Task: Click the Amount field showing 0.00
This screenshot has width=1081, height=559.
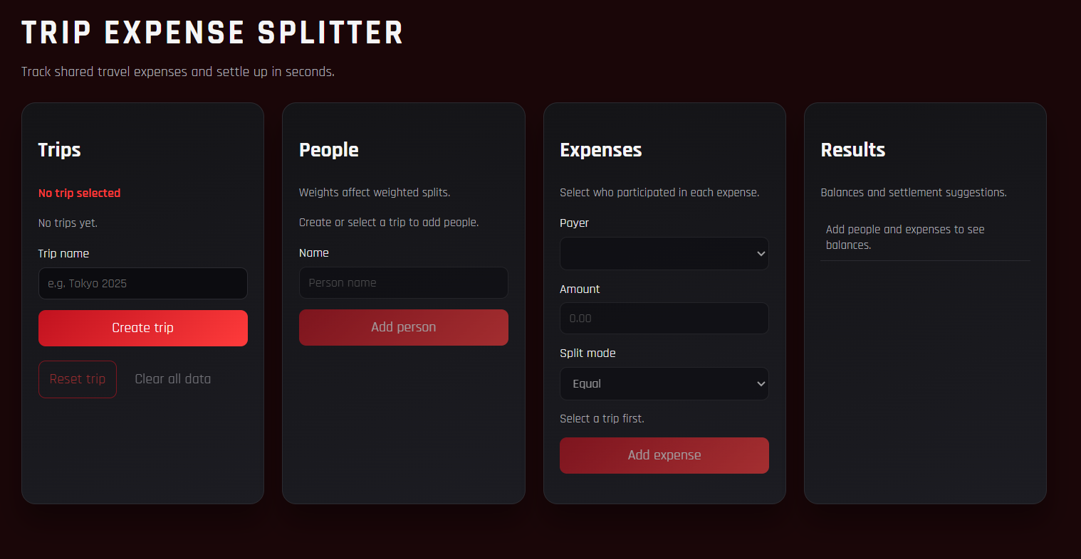Action: tap(664, 318)
